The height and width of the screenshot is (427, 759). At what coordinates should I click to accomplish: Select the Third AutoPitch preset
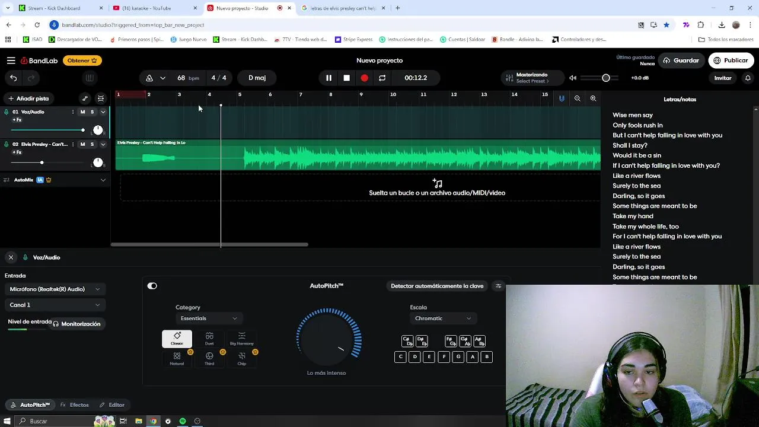pos(209,359)
